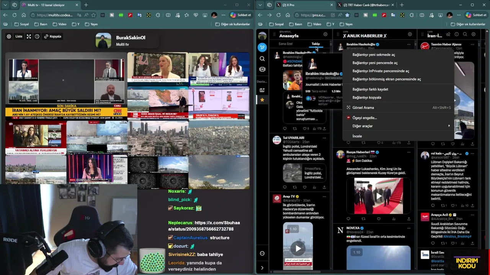Select 'Ögeyi engelle...' in context menu
490x275 pixels.
(x=398, y=118)
